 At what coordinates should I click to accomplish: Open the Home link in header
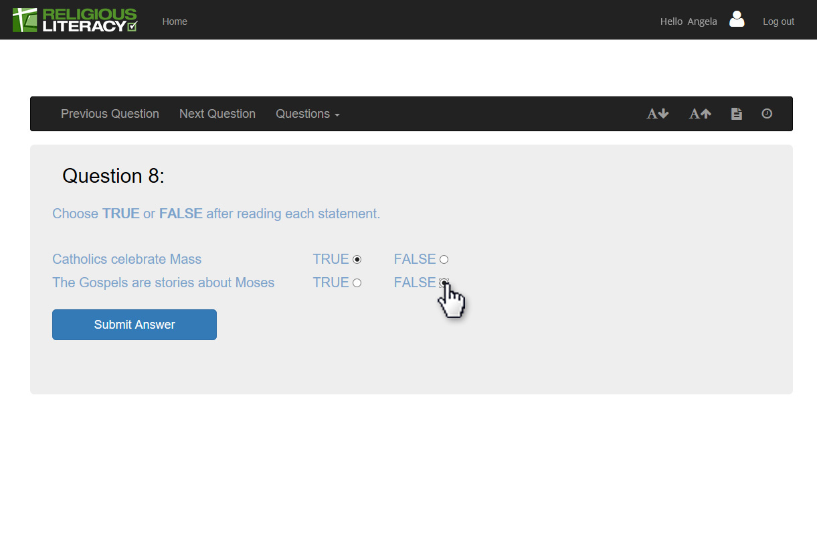[175, 21]
